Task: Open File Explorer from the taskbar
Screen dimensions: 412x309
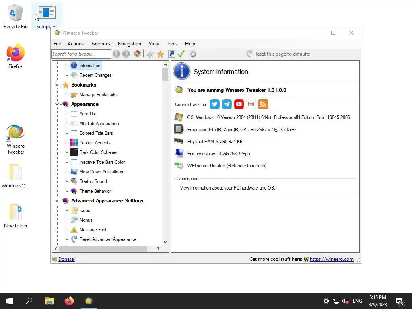Action: coord(49,301)
